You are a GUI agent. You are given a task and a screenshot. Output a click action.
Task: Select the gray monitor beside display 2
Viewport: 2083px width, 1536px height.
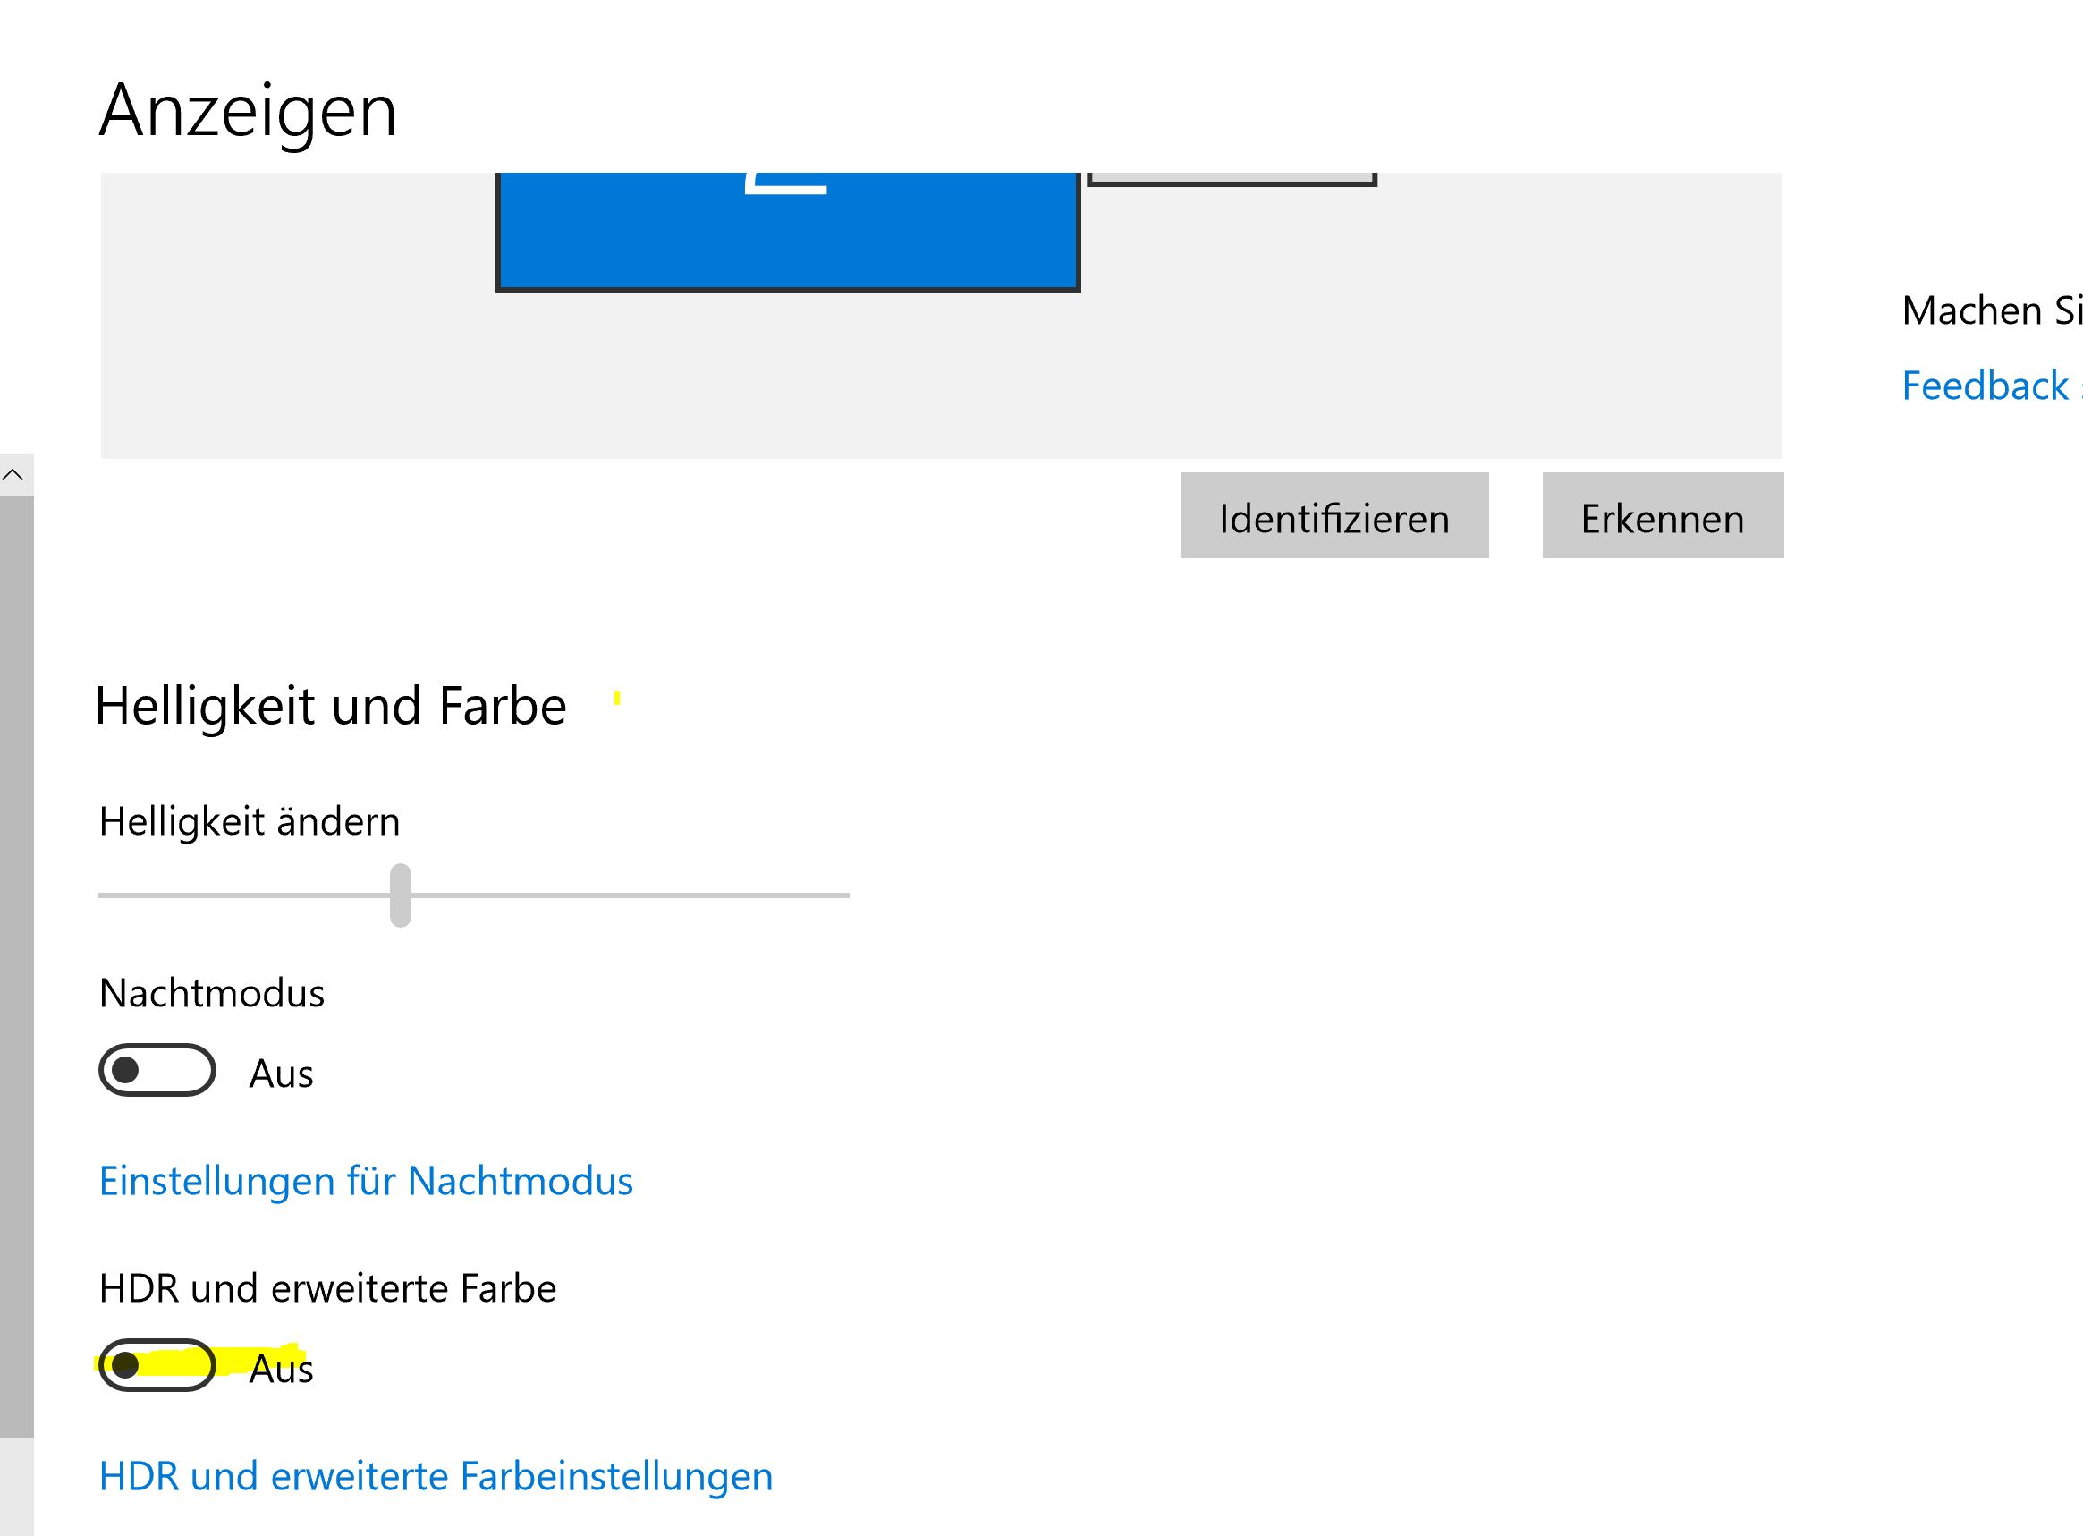click(1231, 179)
